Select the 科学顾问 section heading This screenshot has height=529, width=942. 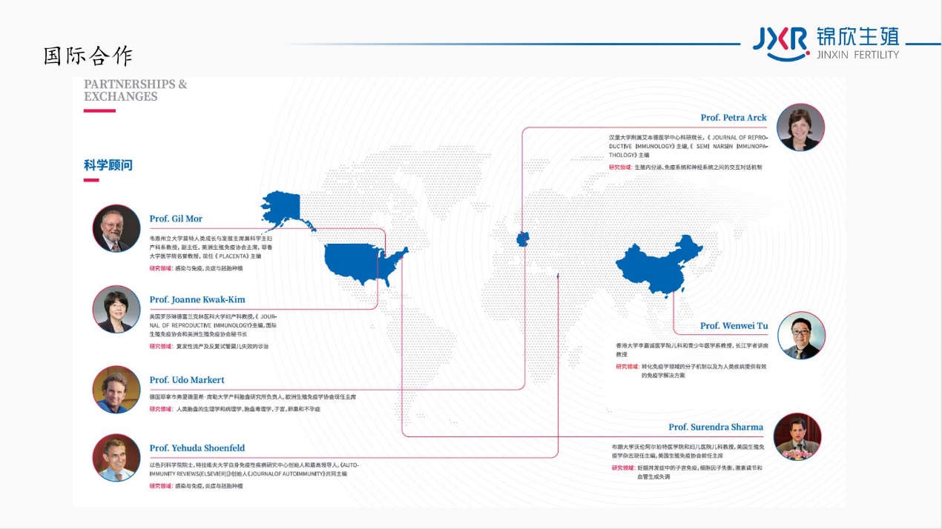click(108, 165)
